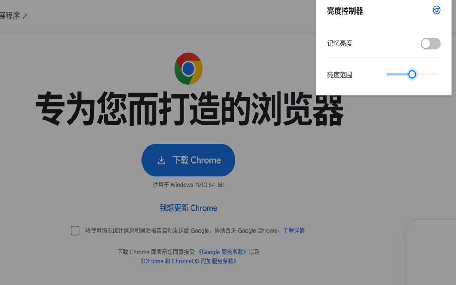Click the 适用于 Windows 11/10 64-bit text
The image size is (456, 285).
188,185
